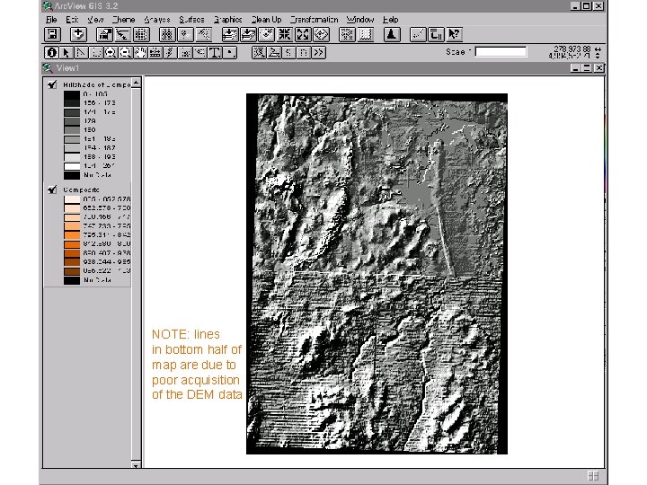Select the Select Feature rectangle tool
This screenshot has width=647, height=485.
96,53
